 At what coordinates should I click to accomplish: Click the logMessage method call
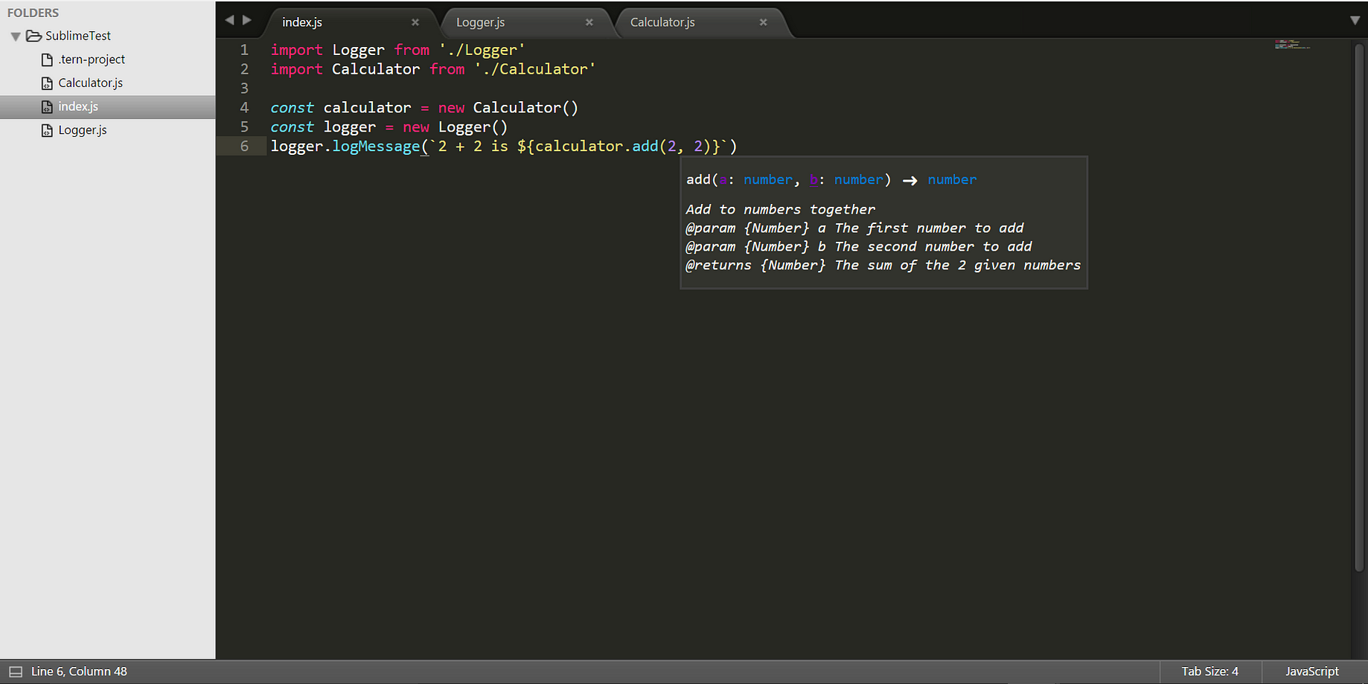click(376, 147)
